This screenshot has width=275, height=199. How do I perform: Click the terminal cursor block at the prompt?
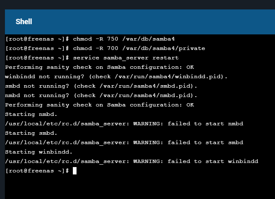click(x=74, y=171)
